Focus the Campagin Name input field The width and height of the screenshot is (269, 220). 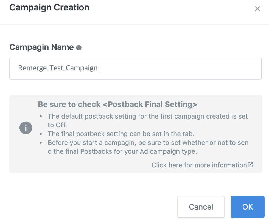coord(136,69)
